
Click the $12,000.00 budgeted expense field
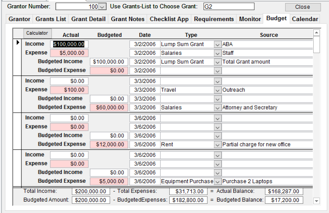[109, 145]
